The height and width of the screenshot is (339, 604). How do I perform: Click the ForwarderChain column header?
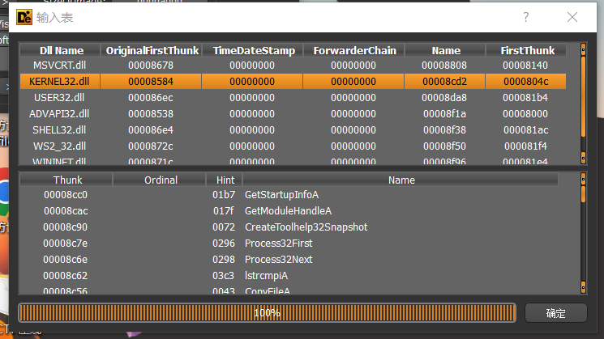(353, 50)
